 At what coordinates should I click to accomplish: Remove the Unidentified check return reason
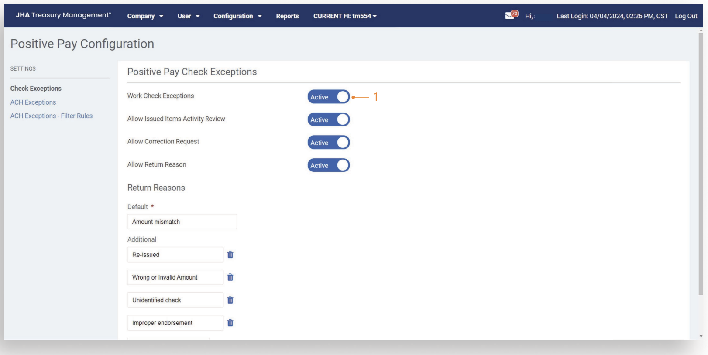[230, 300]
